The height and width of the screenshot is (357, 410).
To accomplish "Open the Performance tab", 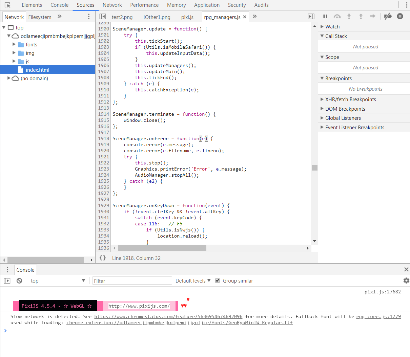I will pyautogui.click(x=144, y=5).
